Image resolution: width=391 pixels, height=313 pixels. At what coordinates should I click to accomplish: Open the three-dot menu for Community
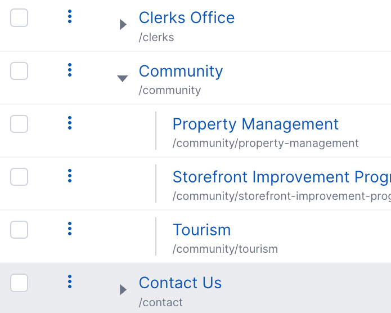tap(70, 70)
